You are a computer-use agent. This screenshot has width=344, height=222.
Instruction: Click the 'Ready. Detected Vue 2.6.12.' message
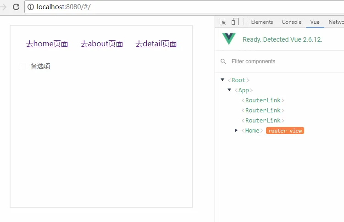(282, 39)
